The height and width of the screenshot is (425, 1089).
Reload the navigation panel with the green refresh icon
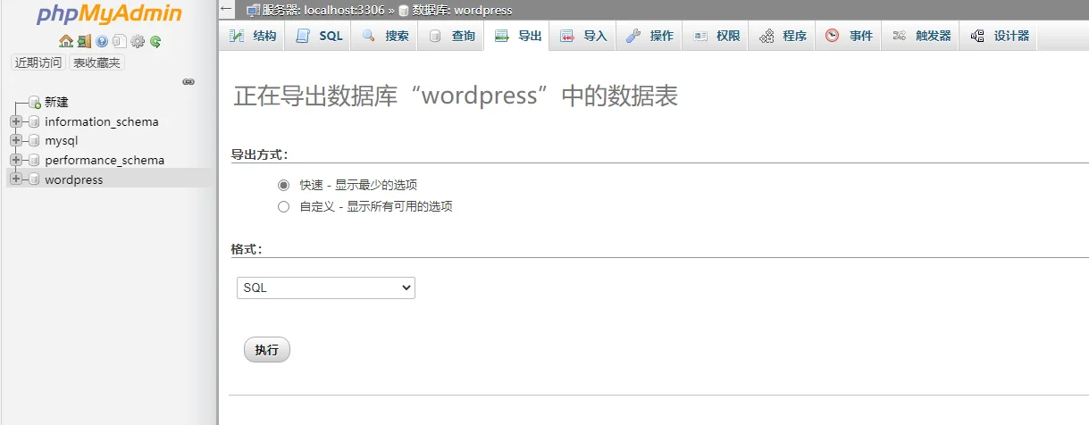click(x=155, y=41)
